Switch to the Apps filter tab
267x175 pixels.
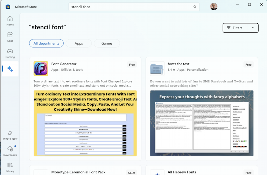[x=79, y=43]
